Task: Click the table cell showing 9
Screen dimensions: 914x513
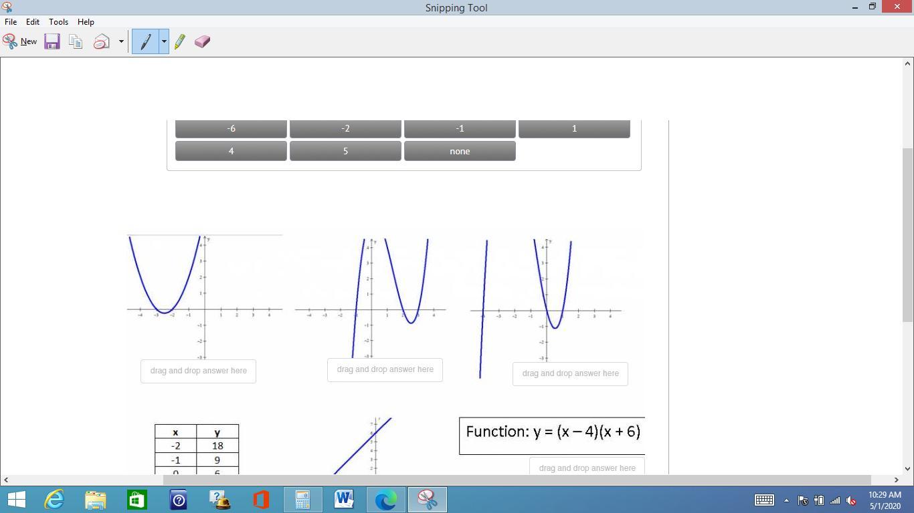Action: (x=217, y=460)
